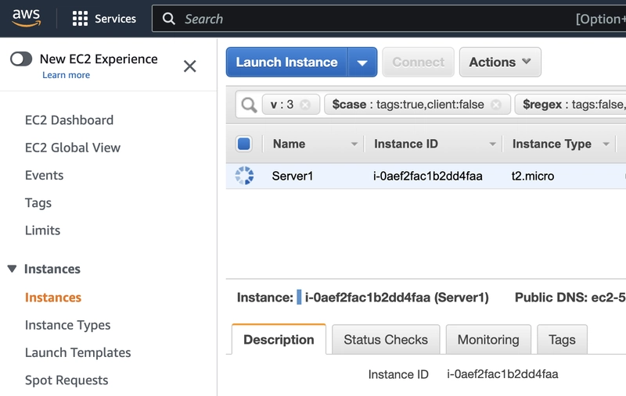The image size is (626, 396).
Task: Remove the $case filter chip
Action: [x=496, y=105]
